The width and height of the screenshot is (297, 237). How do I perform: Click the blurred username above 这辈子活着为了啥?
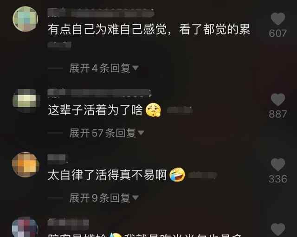tap(99, 93)
